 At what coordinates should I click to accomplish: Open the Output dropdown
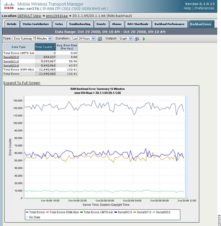125,39
